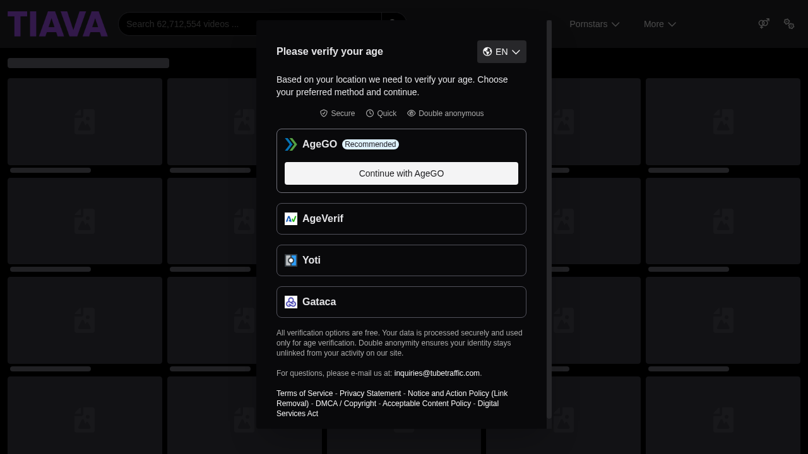Choose the Gataca verification method
This screenshot has width=808, height=454.
[x=401, y=302]
